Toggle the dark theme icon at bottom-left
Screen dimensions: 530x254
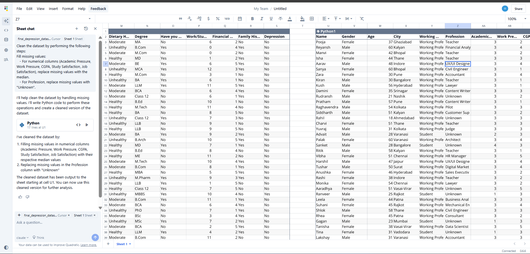pos(6,247)
